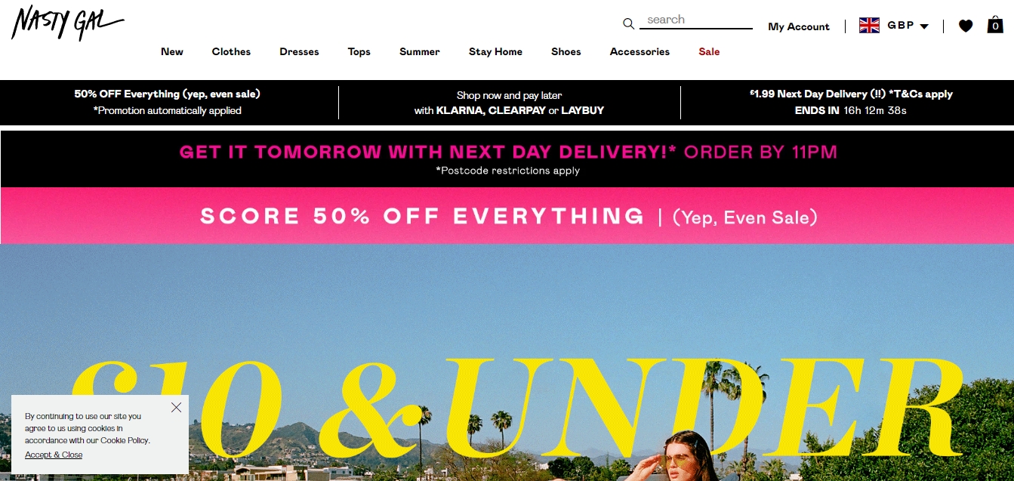The height and width of the screenshot is (481, 1014).
Task: Click the Score 50% Off Everything banner
Action: pyautogui.click(x=507, y=216)
